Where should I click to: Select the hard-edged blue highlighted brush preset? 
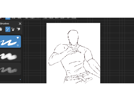click(x=10, y=42)
